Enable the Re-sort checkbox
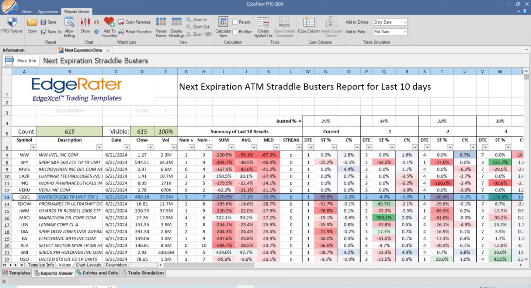 (235, 22)
